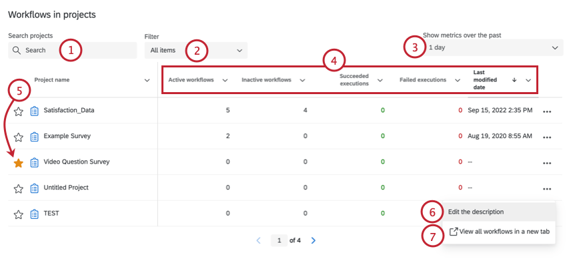Image resolution: width=567 pixels, height=267 pixels.
Task: Go to the next page arrow
Action: tap(313, 240)
